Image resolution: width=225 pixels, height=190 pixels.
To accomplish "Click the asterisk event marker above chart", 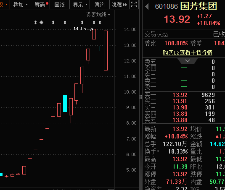I will click(41, 23).
